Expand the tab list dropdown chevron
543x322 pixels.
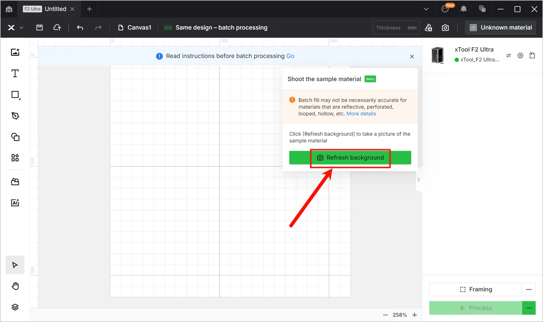(x=426, y=9)
